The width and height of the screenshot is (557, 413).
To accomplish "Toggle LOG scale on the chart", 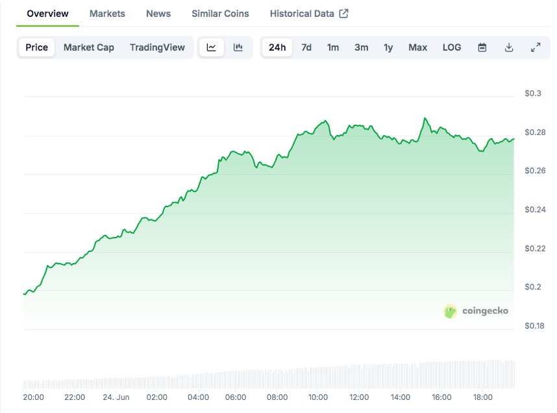I will (452, 47).
